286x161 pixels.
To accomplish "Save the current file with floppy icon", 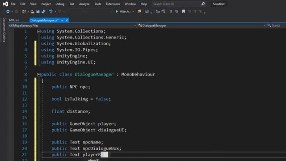I will click(38, 12).
